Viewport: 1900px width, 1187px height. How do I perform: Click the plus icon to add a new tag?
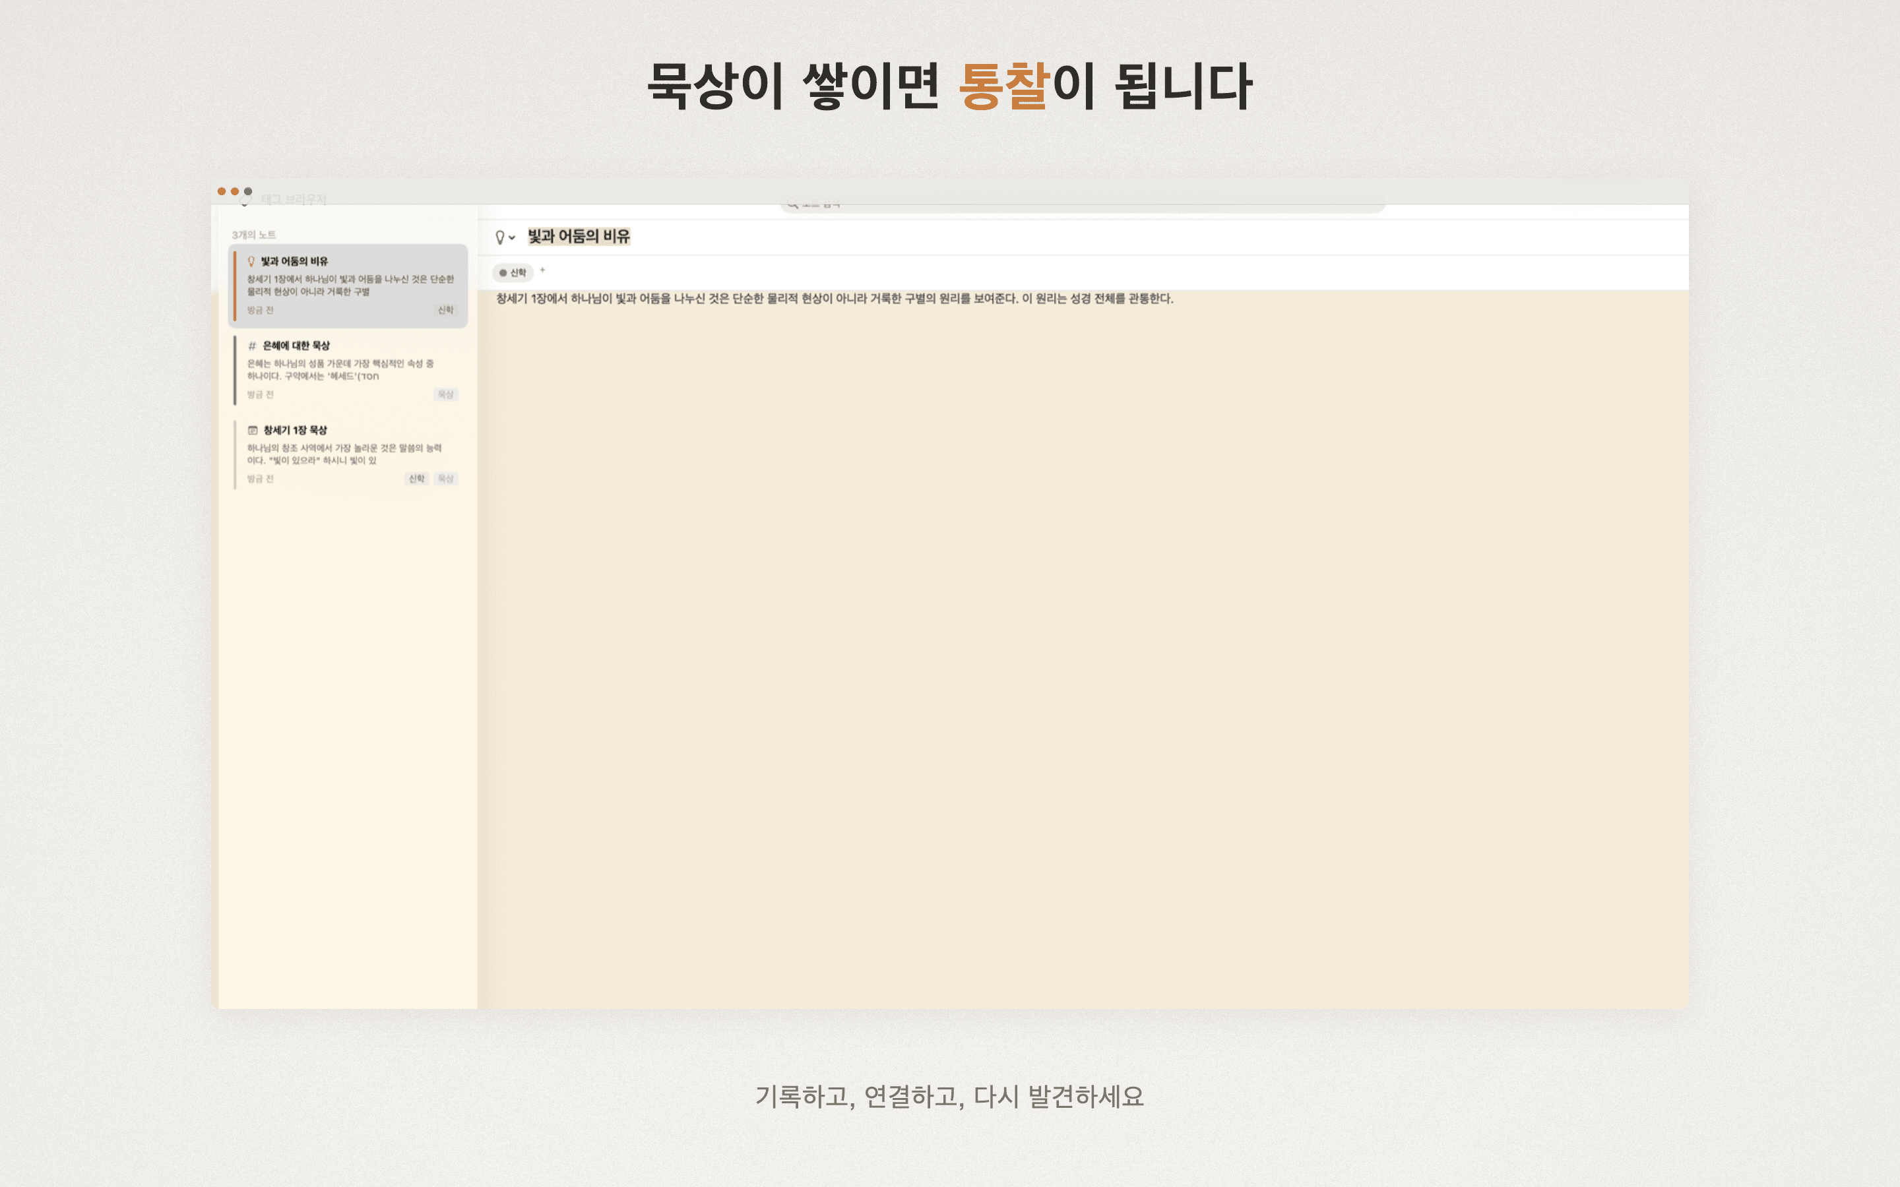[x=542, y=271]
